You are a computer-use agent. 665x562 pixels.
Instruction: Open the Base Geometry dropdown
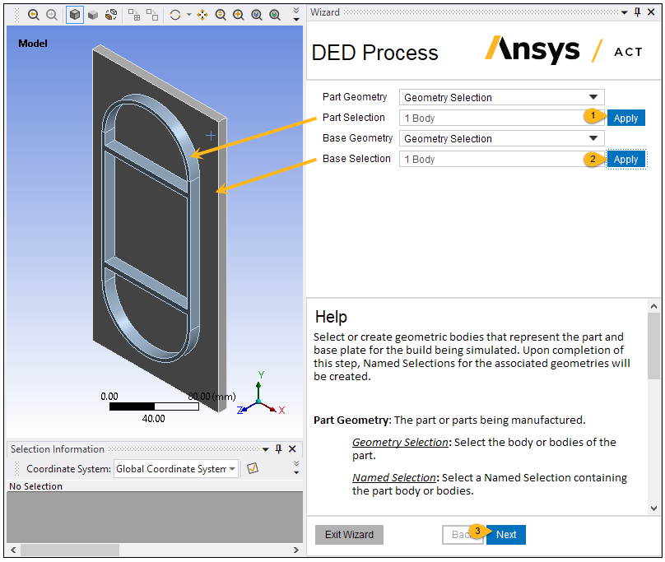tap(502, 138)
